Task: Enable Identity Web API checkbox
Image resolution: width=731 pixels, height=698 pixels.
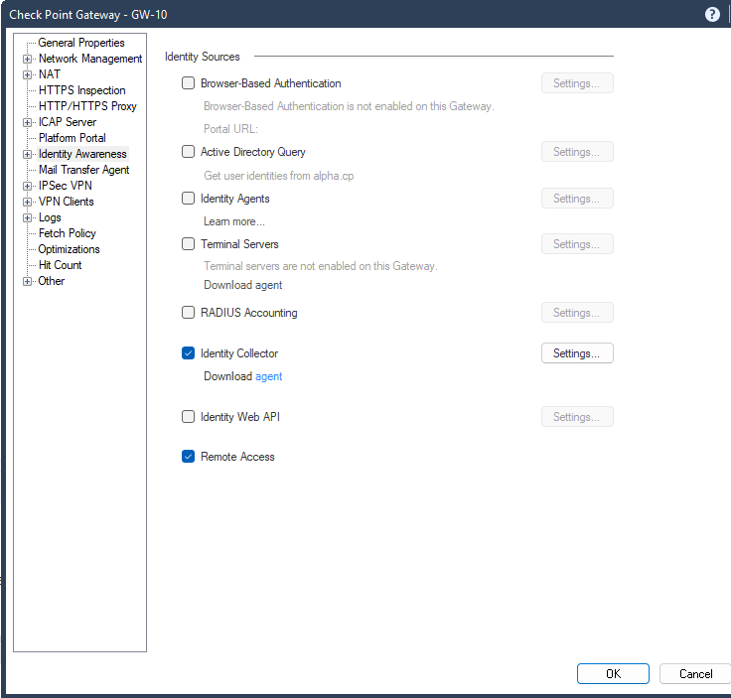Action: (188, 416)
